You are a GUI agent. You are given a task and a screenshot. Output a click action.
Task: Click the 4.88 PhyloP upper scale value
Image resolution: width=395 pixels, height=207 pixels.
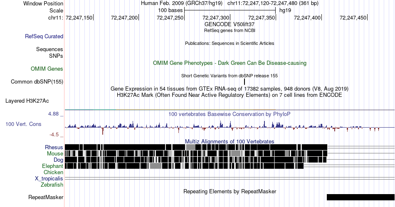53,114
